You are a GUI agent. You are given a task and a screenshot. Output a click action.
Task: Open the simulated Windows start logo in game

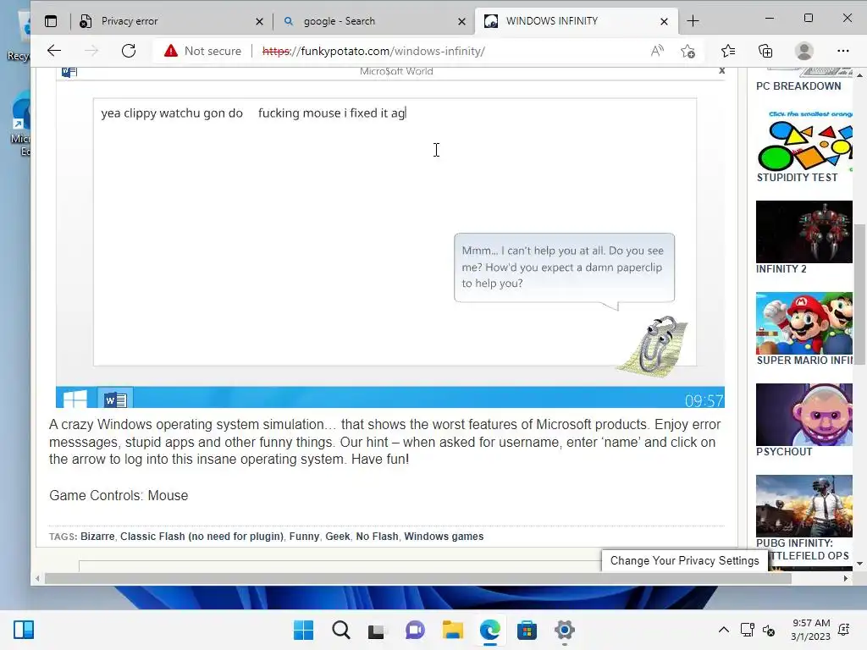(x=75, y=398)
